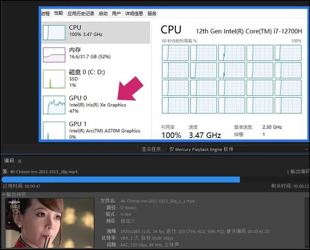This screenshot has width=310, height=250.
Task: Click the 已用时间 00:00:47 readout
Action: 21,186
